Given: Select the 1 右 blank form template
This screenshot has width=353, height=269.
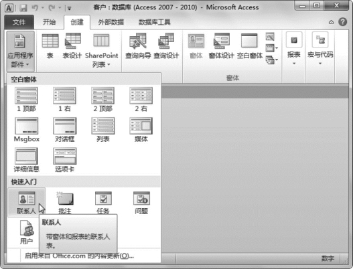Looking at the screenshot, I should (64, 100).
